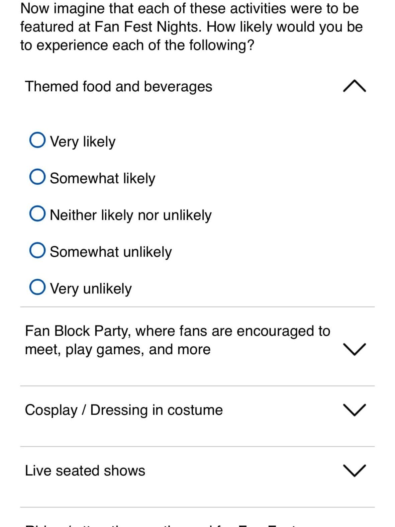Collapse the Themed food and beverages chevron
The height and width of the screenshot is (527, 395).
(x=355, y=86)
